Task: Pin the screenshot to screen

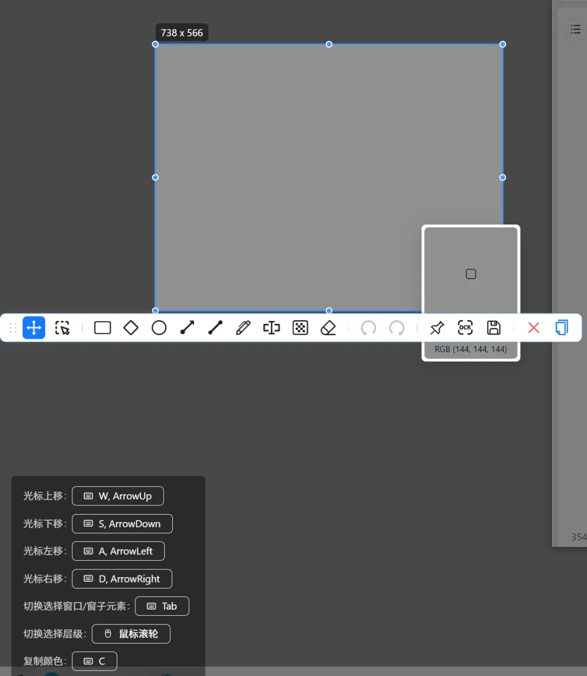Action: [437, 328]
